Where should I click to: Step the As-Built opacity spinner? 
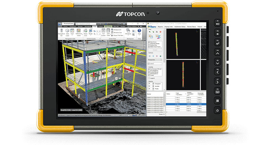pyautogui.click(x=153, y=86)
